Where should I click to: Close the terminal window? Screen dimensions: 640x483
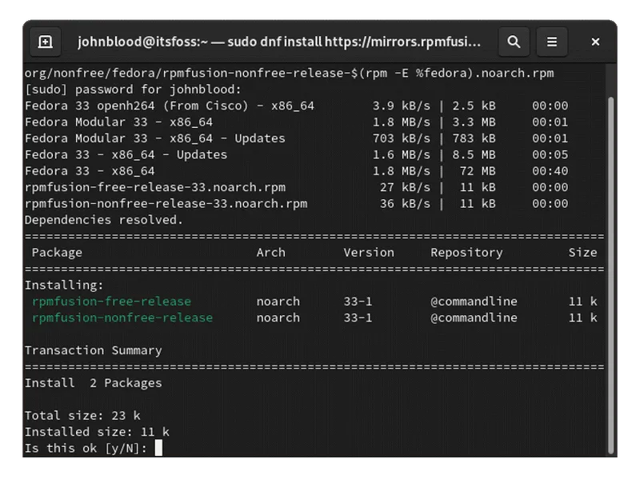coord(595,42)
